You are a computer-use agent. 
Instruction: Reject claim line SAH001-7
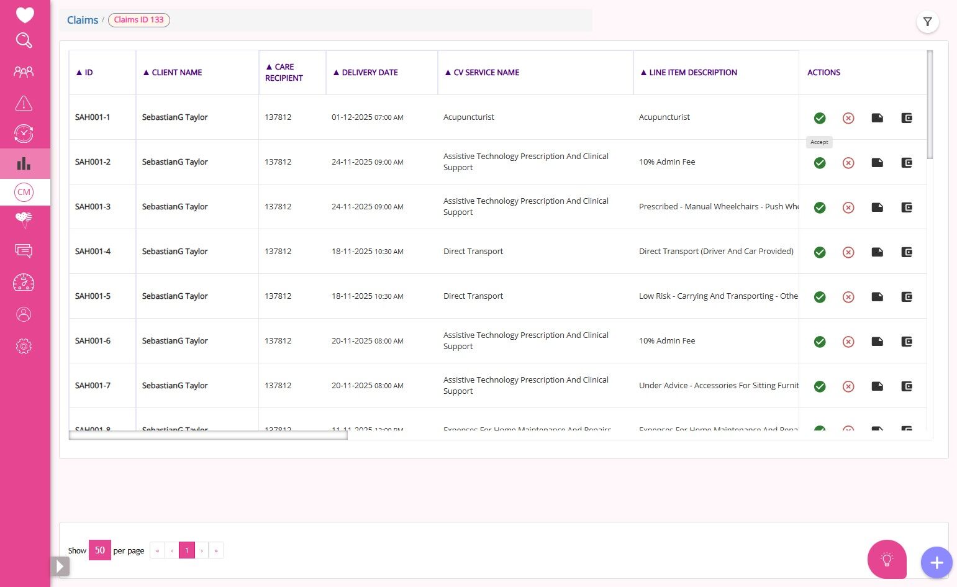click(848, 386)
